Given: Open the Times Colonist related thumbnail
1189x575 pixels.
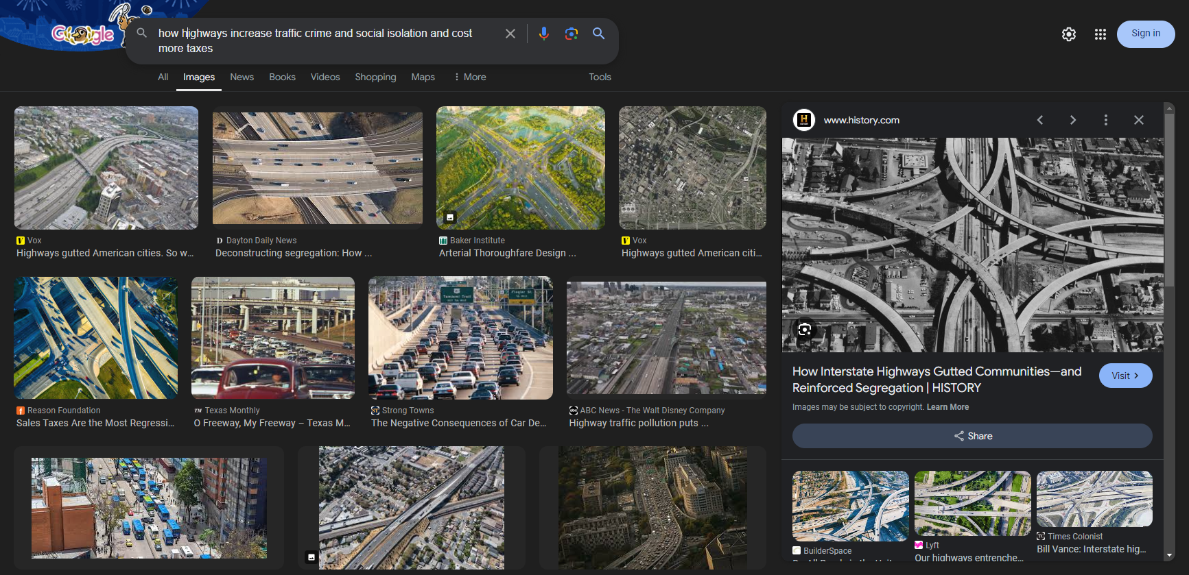Looking at the screenshot, I should (x=1094, y=499).
